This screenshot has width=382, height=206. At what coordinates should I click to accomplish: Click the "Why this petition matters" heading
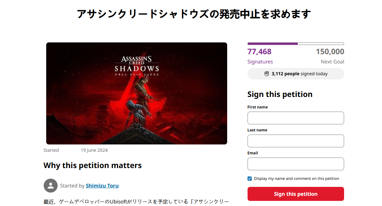(x=92, y=166)
